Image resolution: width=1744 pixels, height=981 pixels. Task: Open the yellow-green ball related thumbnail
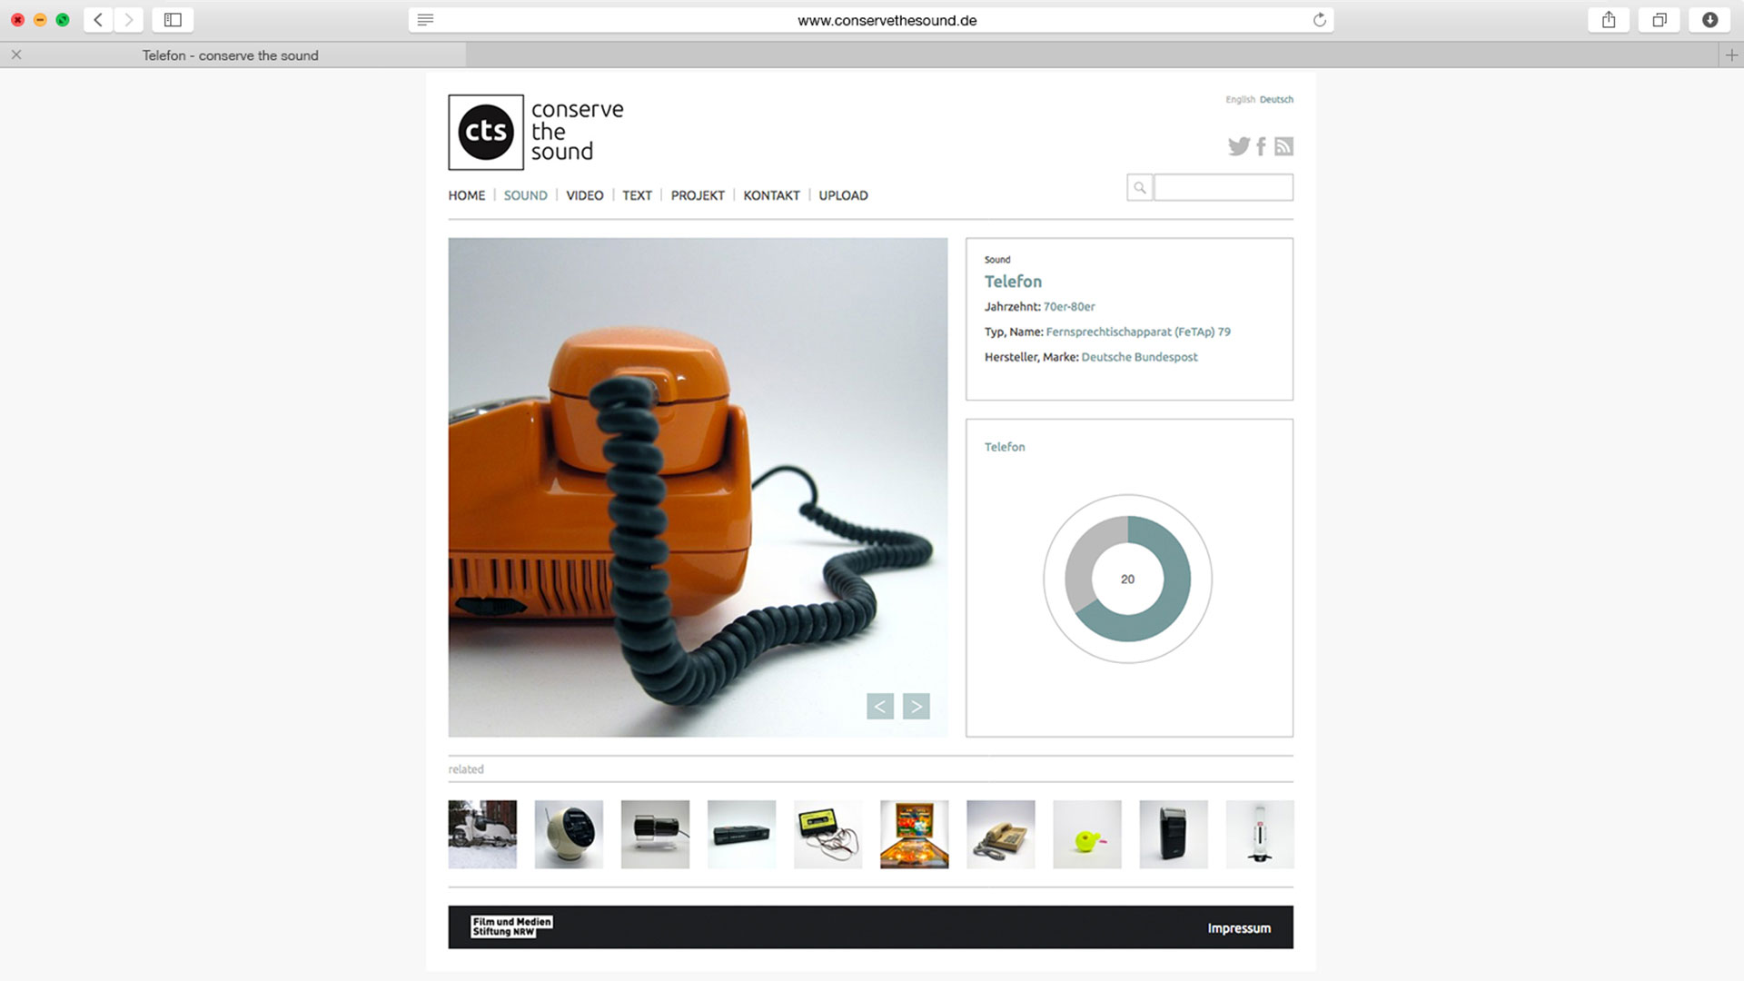[1087, 834]
